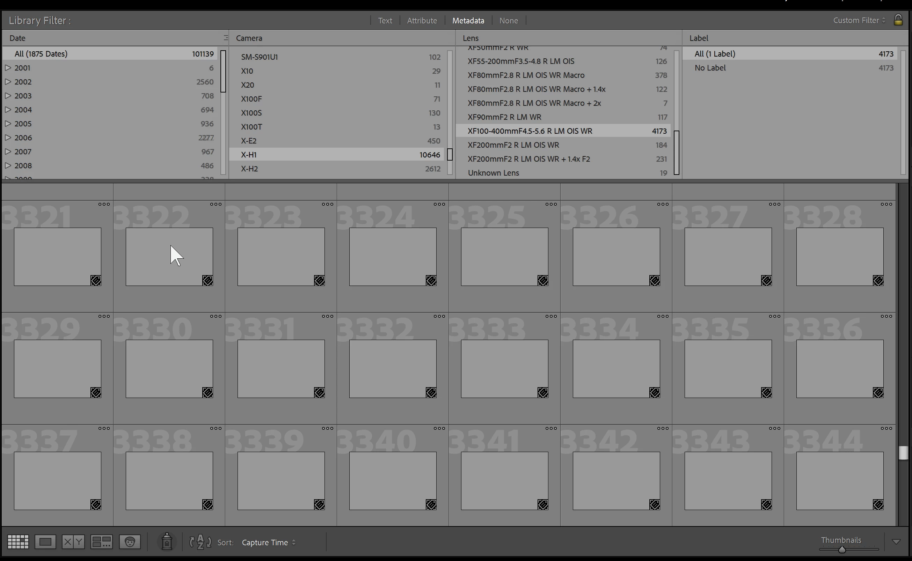
Task: Select the Text filter tab
Action: [x=385, y=20]
